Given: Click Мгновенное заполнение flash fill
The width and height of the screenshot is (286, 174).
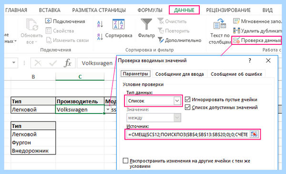Looking at the screenshot, I should click(x=257, y=21).
